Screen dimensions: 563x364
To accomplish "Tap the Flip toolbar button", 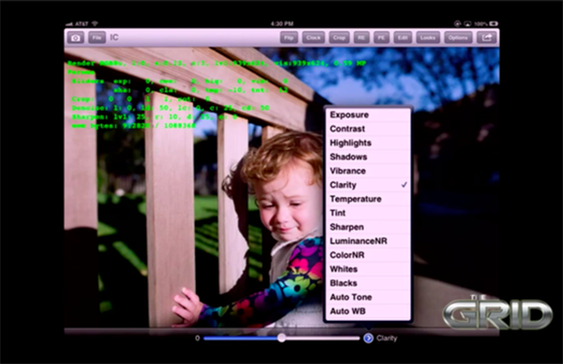I will tap(289, 38).
